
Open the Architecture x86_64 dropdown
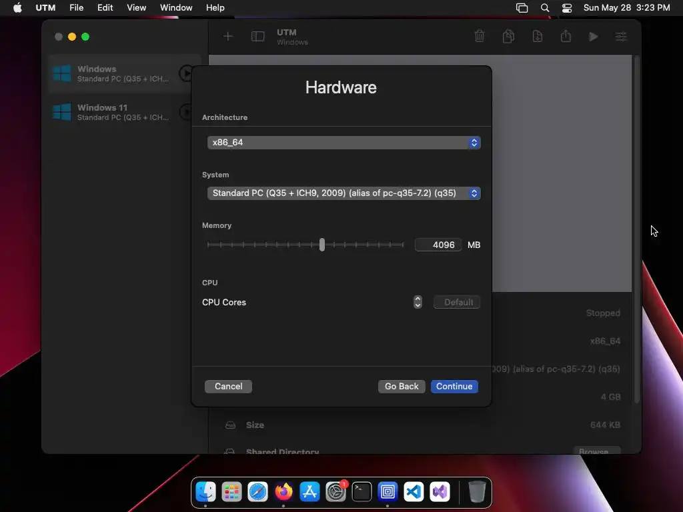pos(344,143)
